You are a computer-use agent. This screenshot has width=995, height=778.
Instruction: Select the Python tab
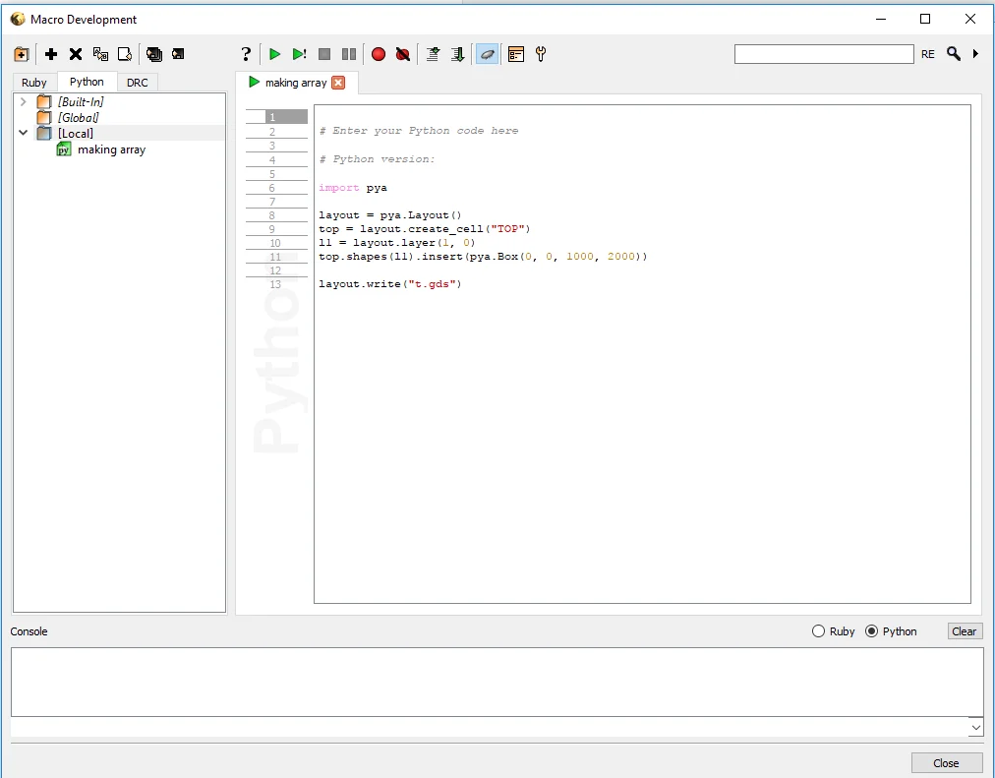[87, 82]
